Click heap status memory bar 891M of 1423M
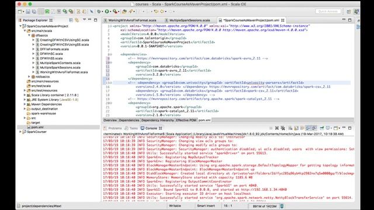The width and height of the screenshot is (374, 210). (264, 206)
